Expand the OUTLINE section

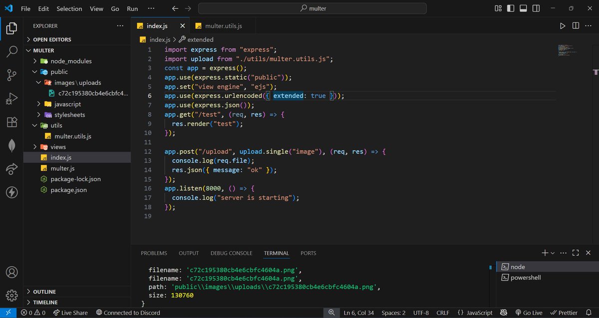click(x=77, y=292)
